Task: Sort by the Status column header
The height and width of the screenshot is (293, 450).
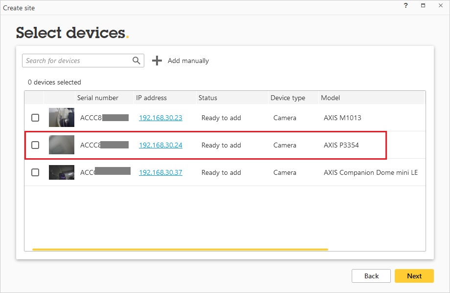Action: (208, 98)
